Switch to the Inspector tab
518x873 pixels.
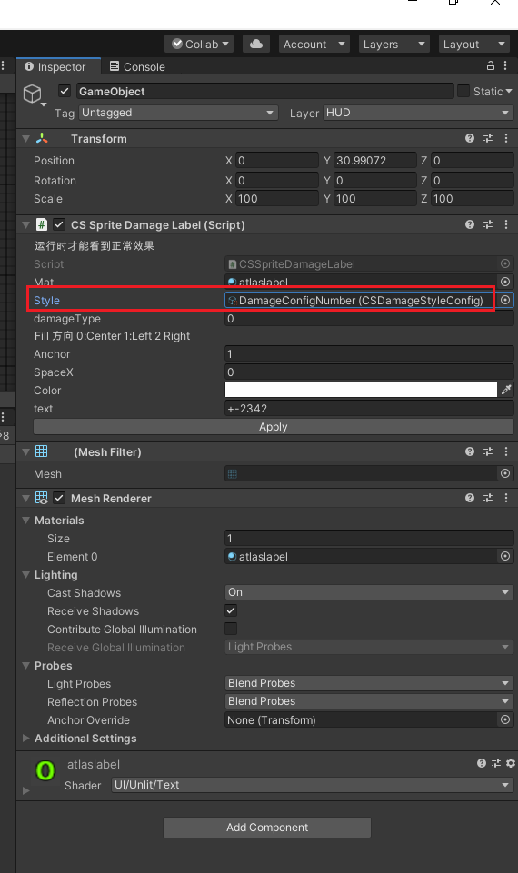click(x=58, y=66)
